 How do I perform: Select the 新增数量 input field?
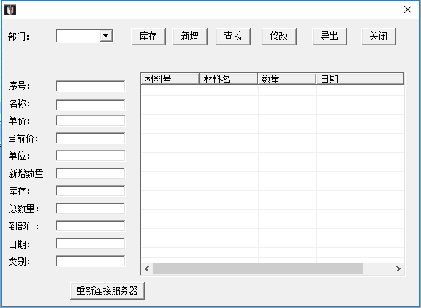click(90, 173)
